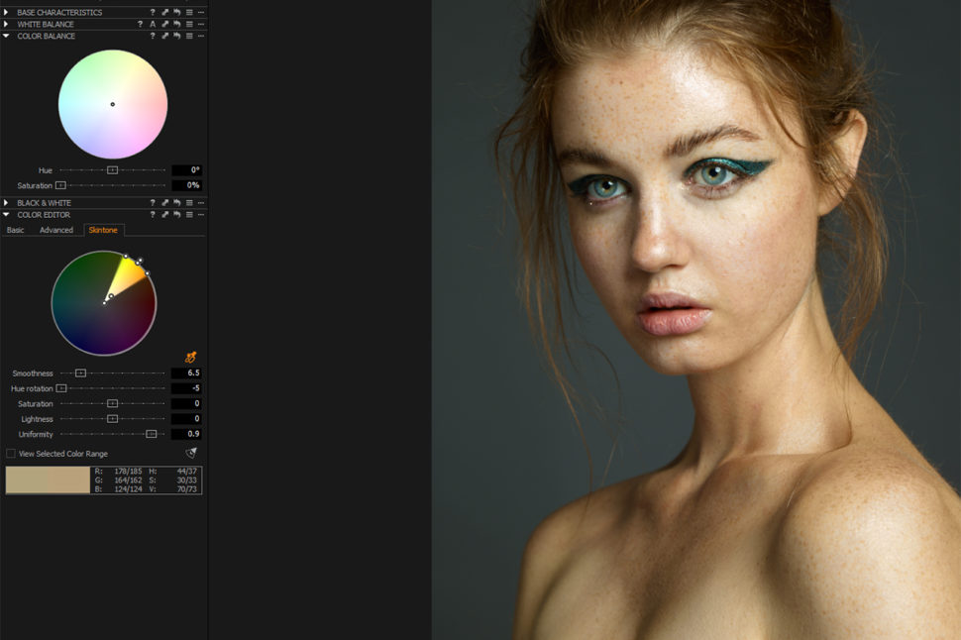Switch to the Advanced tab
961x640 pixels.
[x=56, y=230]
